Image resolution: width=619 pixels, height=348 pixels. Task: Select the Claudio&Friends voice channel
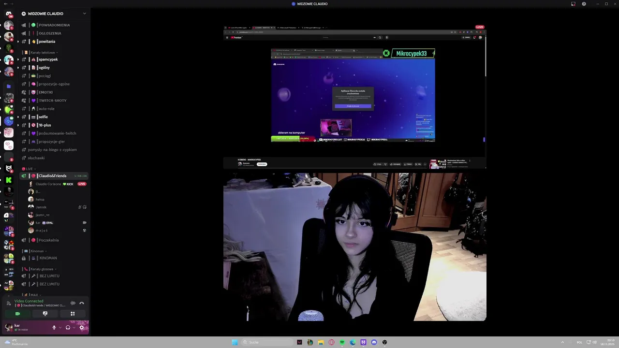coord(54,176)
